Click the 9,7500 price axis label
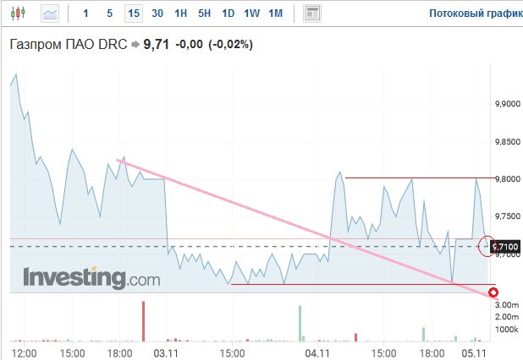This screenshot has width=523, height=360. click(x=507, y=216)
